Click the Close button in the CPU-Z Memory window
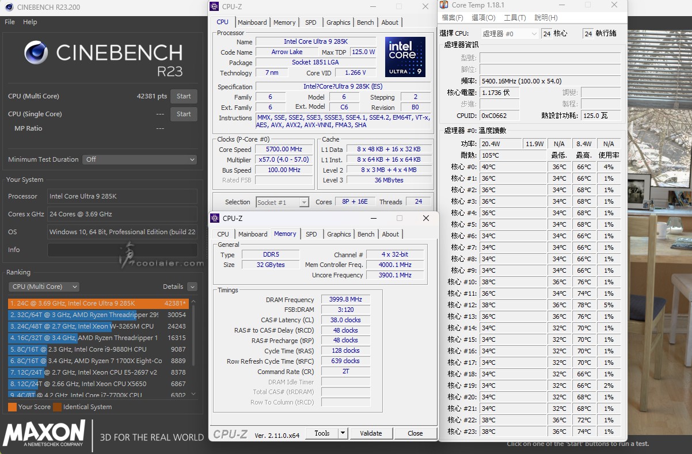692x454 pixels. point(415,433)
